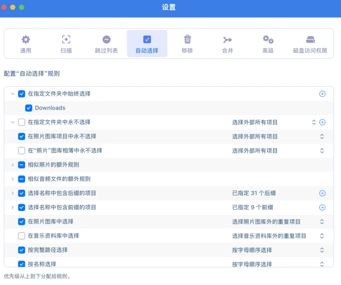The width and height of the screenshot is (341, 285).
Task: Open 选择音乐资料库外的重复项目 dropdown
Action: [x=322, y=236]
